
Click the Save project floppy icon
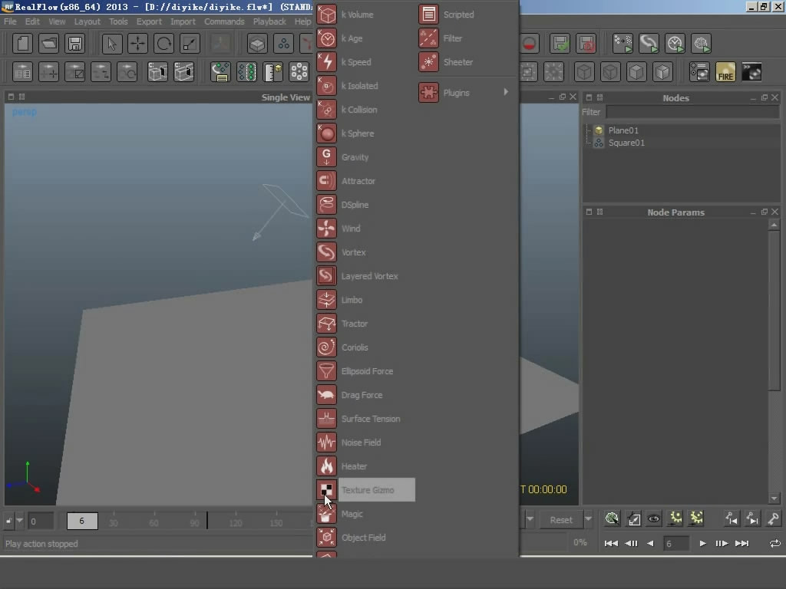74,44
